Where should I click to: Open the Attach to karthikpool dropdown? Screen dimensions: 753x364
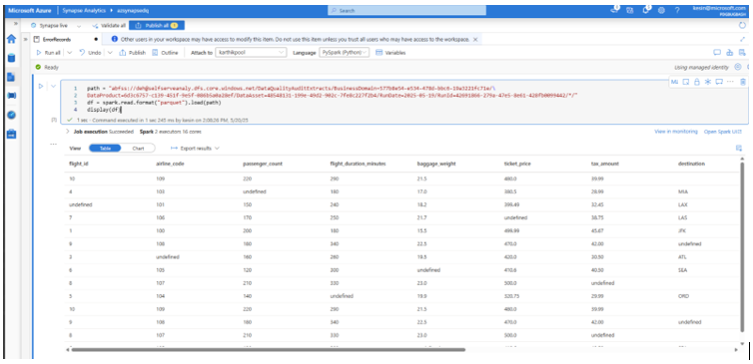point(251,53)
